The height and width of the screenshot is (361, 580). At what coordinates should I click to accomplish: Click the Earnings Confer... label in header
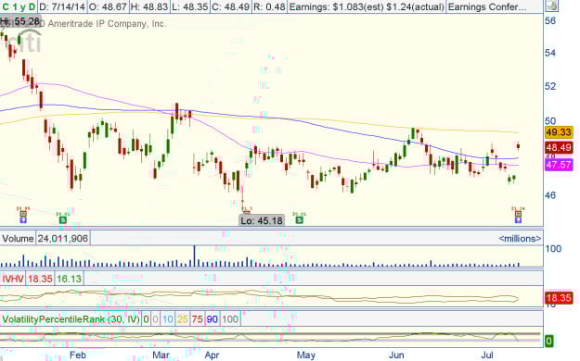coord(487,6)
